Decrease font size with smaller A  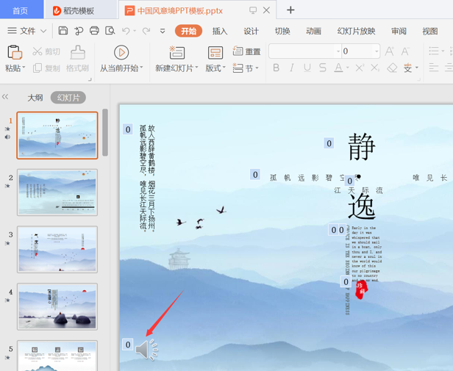point(405,51)
